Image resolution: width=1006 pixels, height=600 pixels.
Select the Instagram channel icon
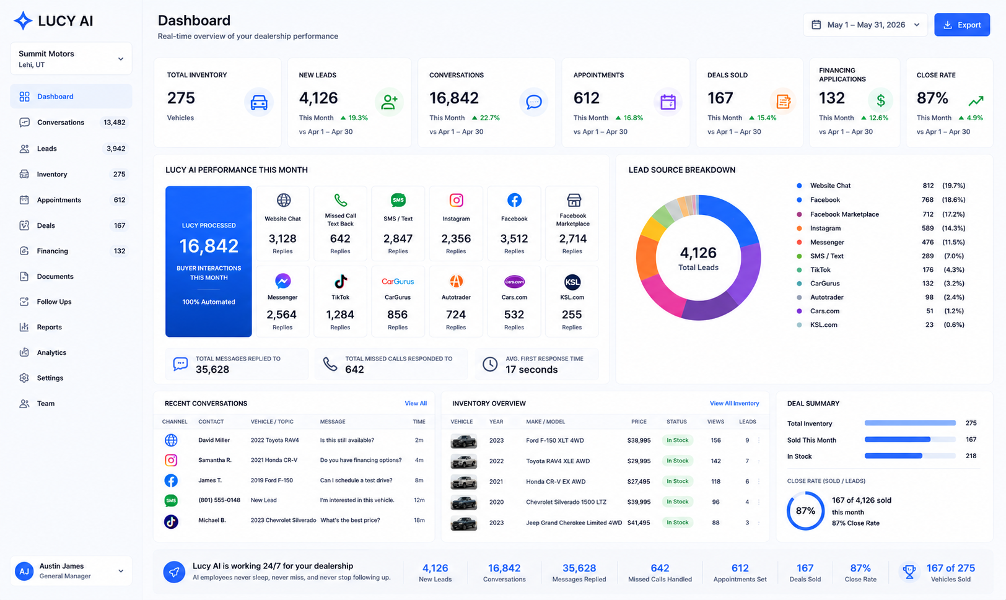[457, 200]
